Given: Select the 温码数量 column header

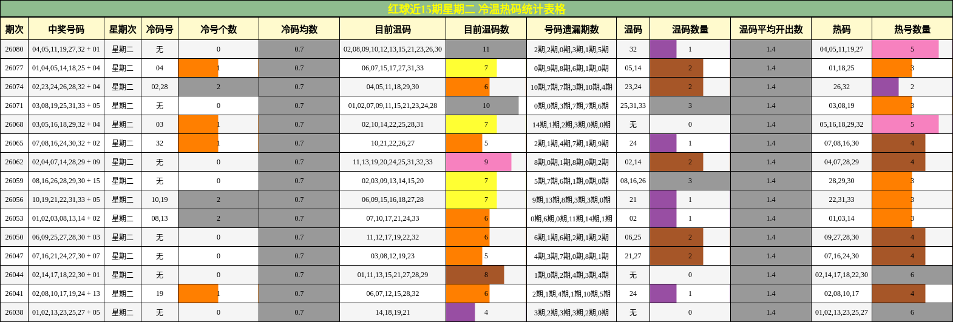Looking at the screenshot, I should 690,29.
